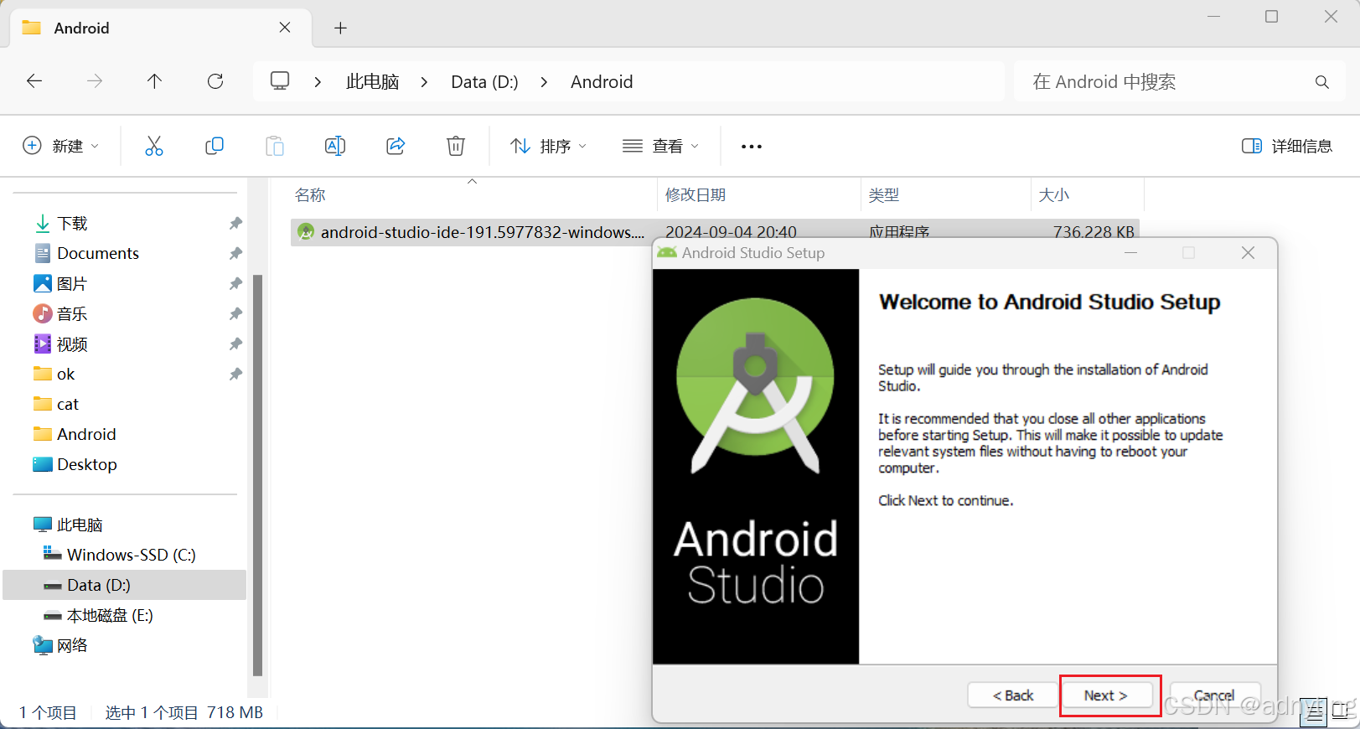Minimize the Android Studio Setup dialog
The width and height of the screenshot is (1360, 729).
pyautogui.click(x=1130, y=253)
